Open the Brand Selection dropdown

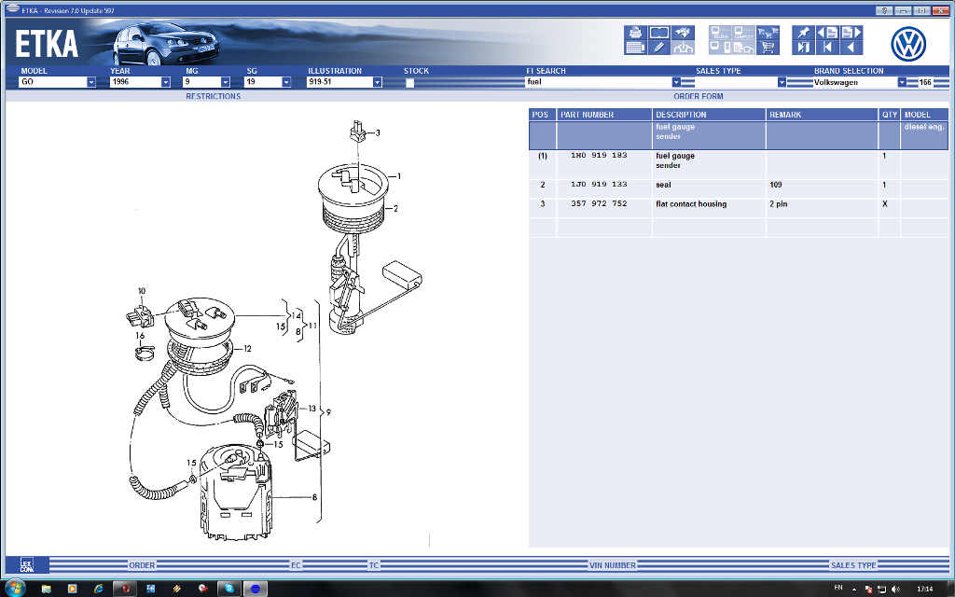[902, 82]
